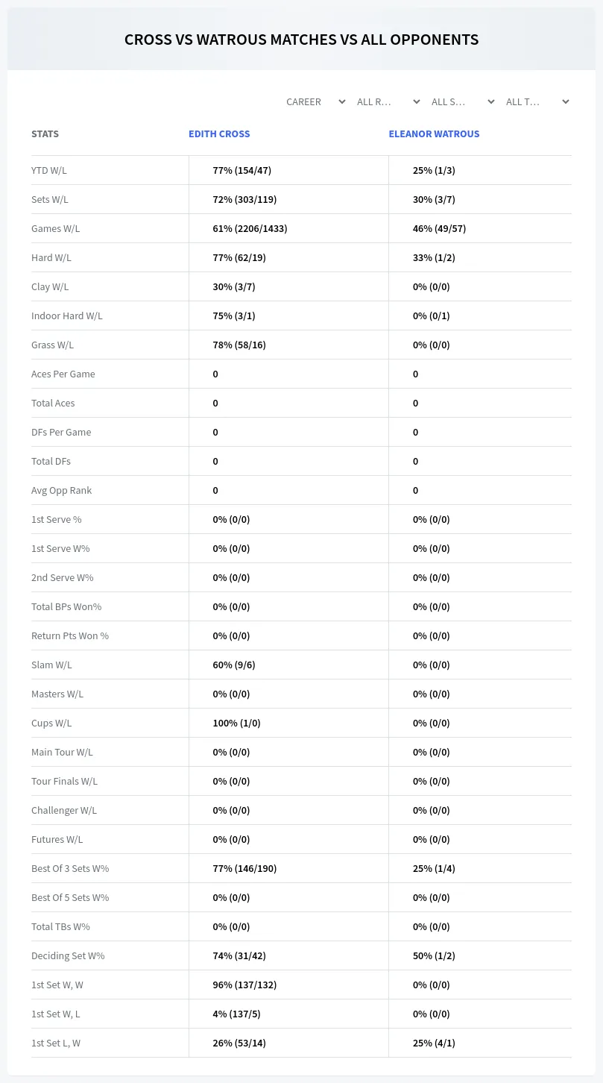Expand the ALL R... rounds dropdown

click(388, 101)
